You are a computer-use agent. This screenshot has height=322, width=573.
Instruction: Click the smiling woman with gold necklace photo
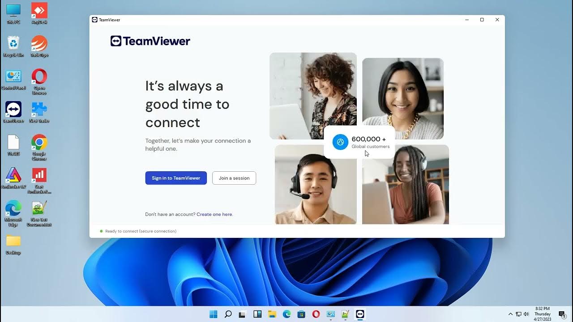(x=403, y=98)
